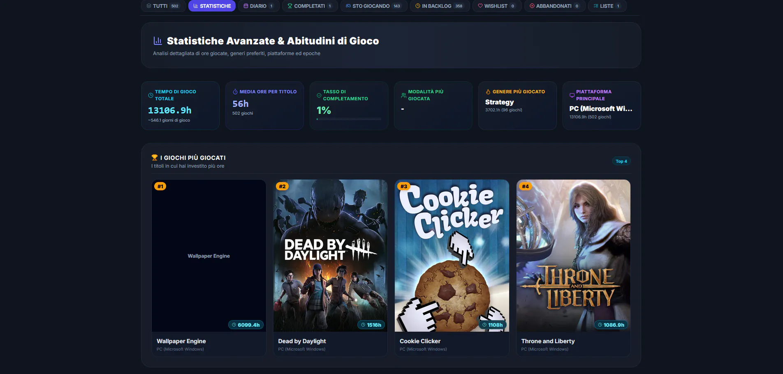Click the people icon in Modalità Più Giocata
The height and width of the screenshot is (374, 783).
point(404,95)
